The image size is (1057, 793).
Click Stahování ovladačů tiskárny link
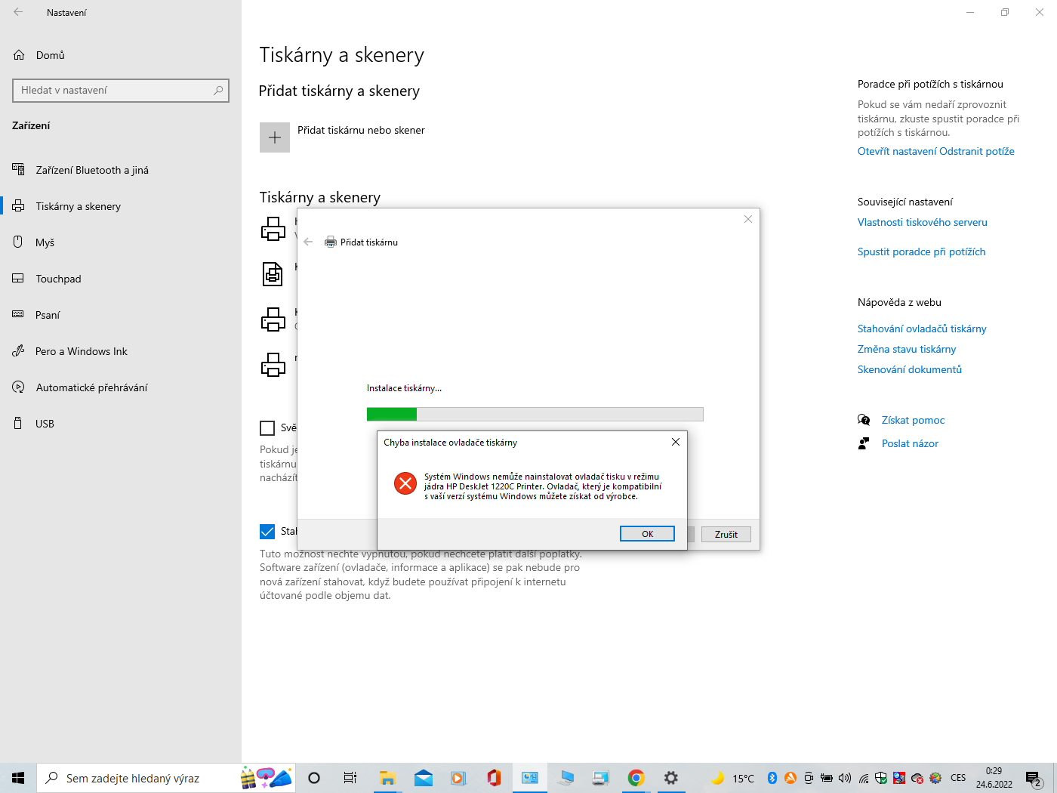[921, 329]
